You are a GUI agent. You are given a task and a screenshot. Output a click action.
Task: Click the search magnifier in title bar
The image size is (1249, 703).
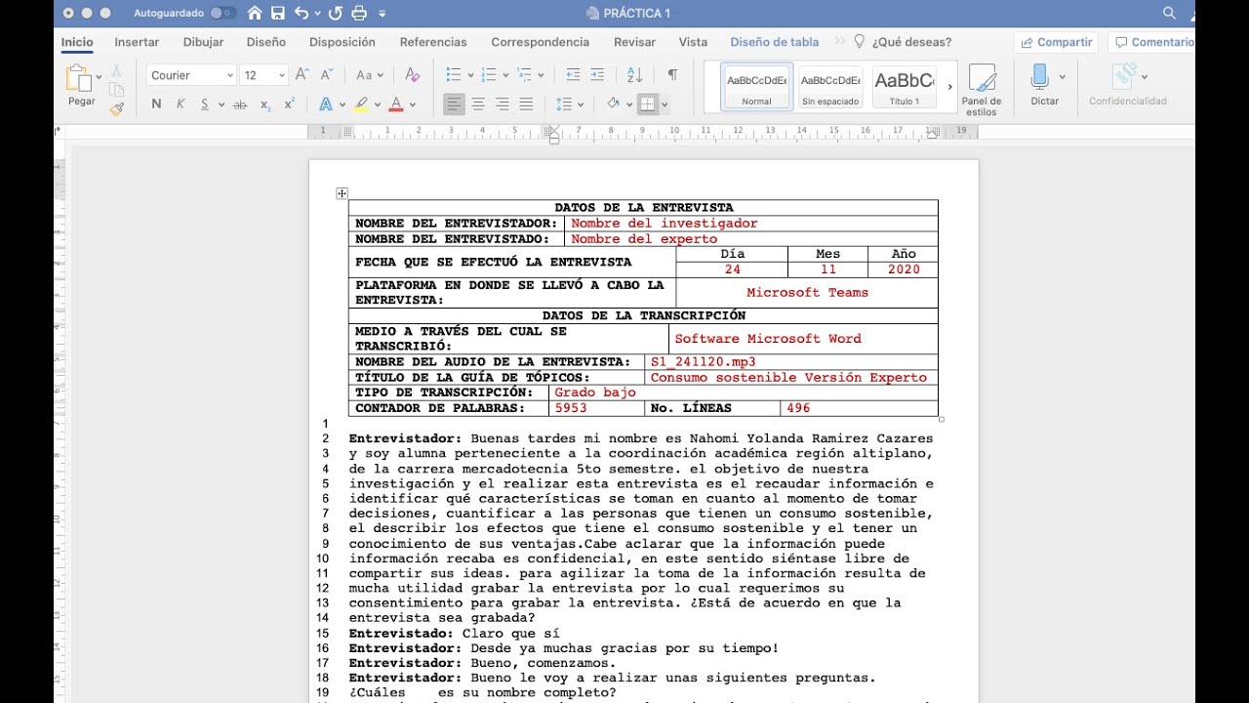[x=1169, y=13]
